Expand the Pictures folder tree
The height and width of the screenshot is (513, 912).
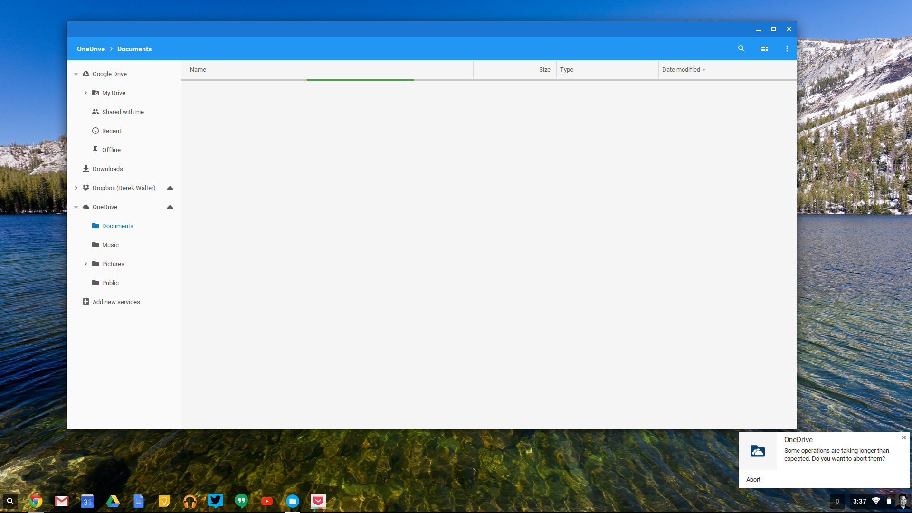click(86, 264)
